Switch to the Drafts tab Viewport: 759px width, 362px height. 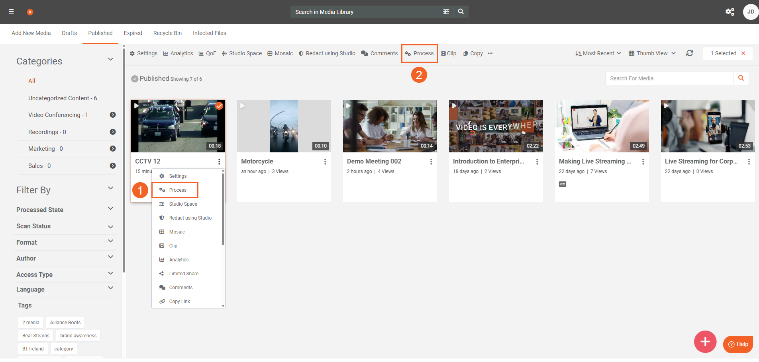(69, 33)
